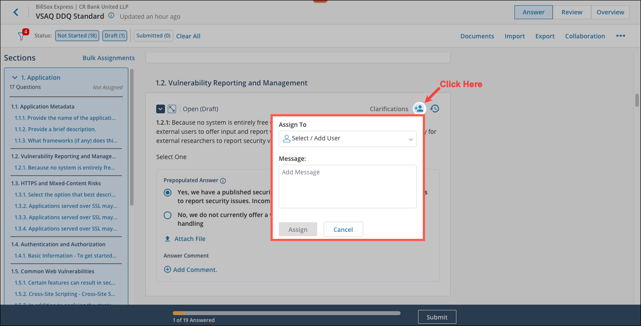
Task: Open the question history clock icon
Action: coord(435,109)
